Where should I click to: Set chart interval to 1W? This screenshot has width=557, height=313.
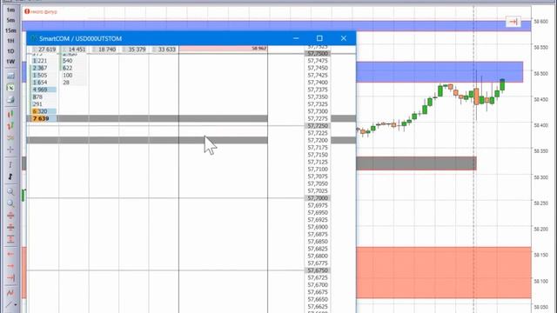pos(10,62)
